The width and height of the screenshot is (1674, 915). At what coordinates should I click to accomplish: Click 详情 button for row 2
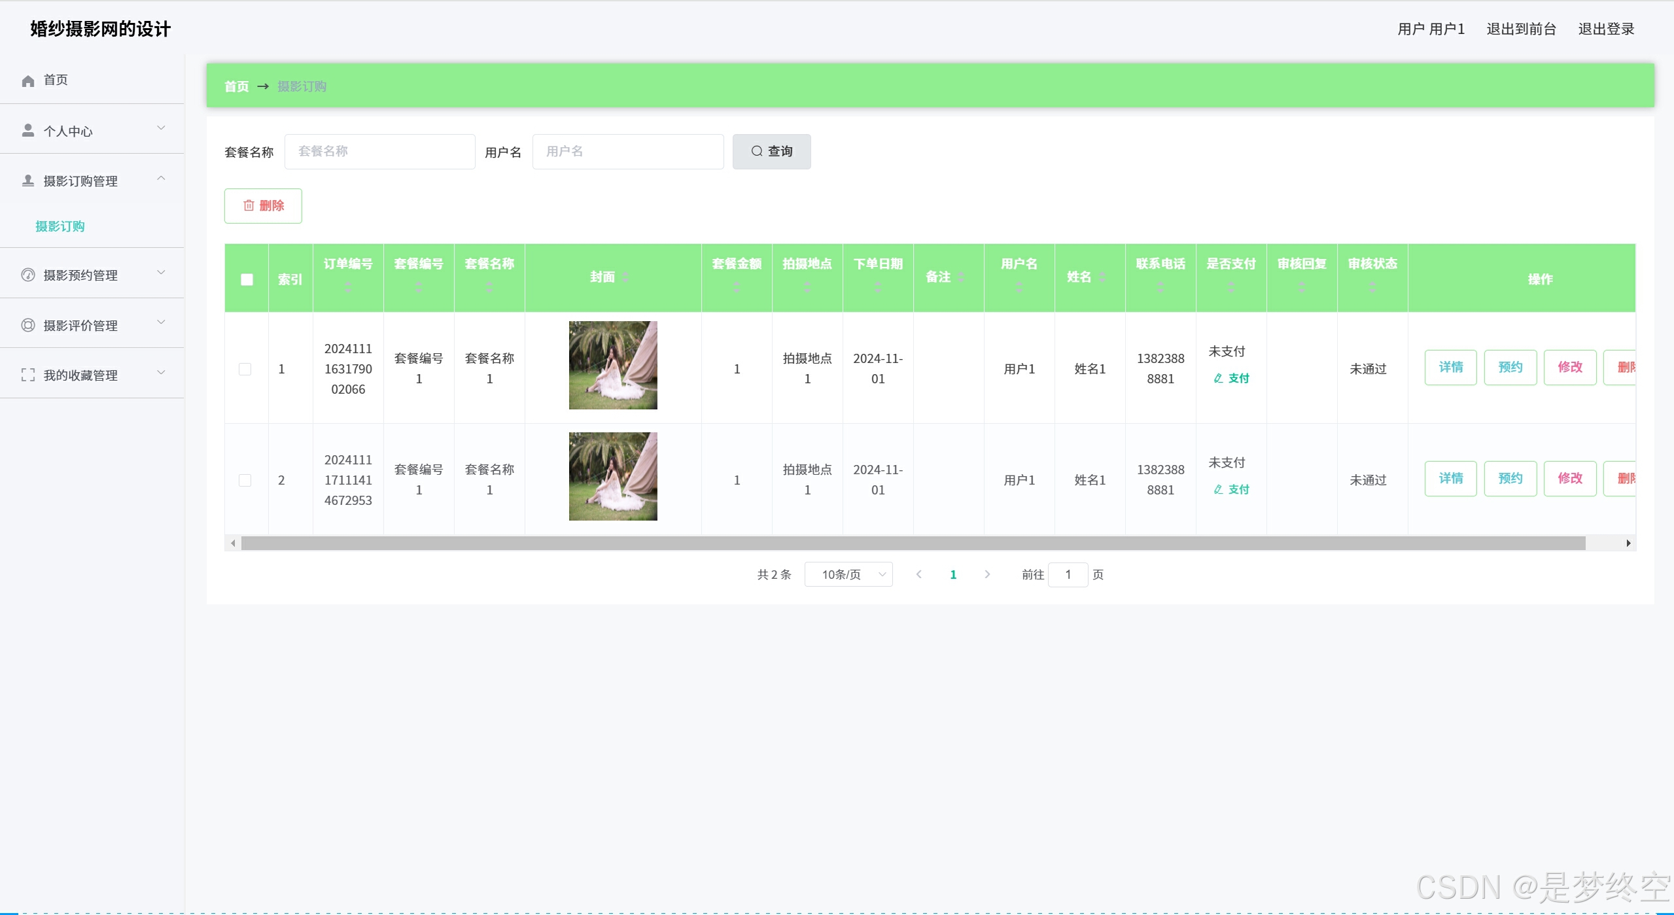(x=1450, y=479)
